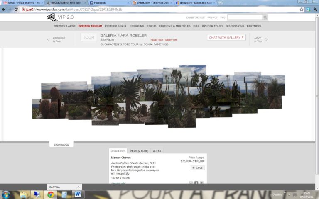Image resolution: width=319 pixels, height=199 pixels.
Task: Open Microsoft Word from the taskbar
Action: click(x=78, y=194)
